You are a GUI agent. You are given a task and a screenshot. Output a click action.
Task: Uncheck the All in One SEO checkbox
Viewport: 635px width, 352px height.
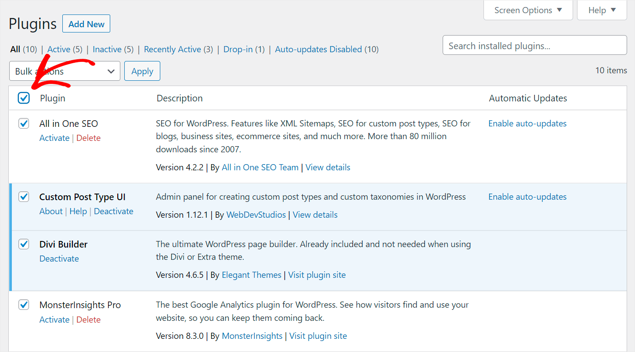pos(24,124)
